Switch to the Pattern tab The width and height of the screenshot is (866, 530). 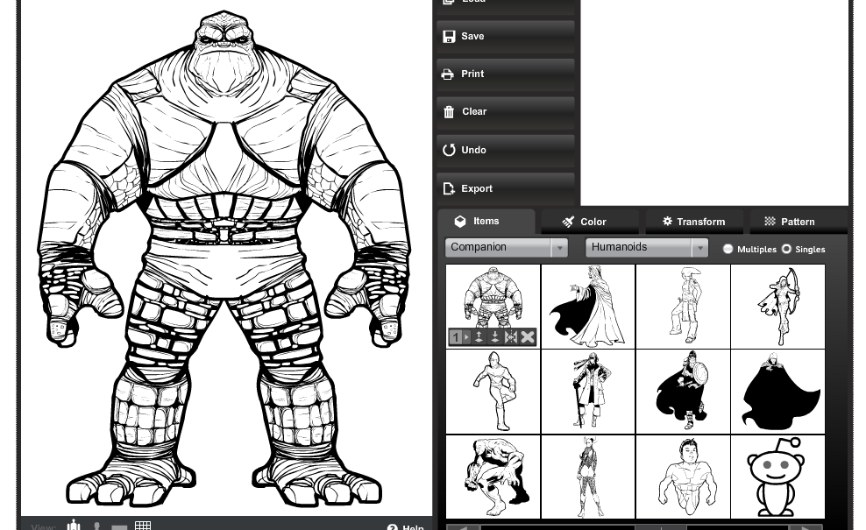tap(798, 222)
